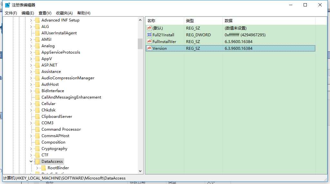Viewport: 330px width, 184px height.
Task: Expand the Advanced INF Setup key
Action: [31, 20]
